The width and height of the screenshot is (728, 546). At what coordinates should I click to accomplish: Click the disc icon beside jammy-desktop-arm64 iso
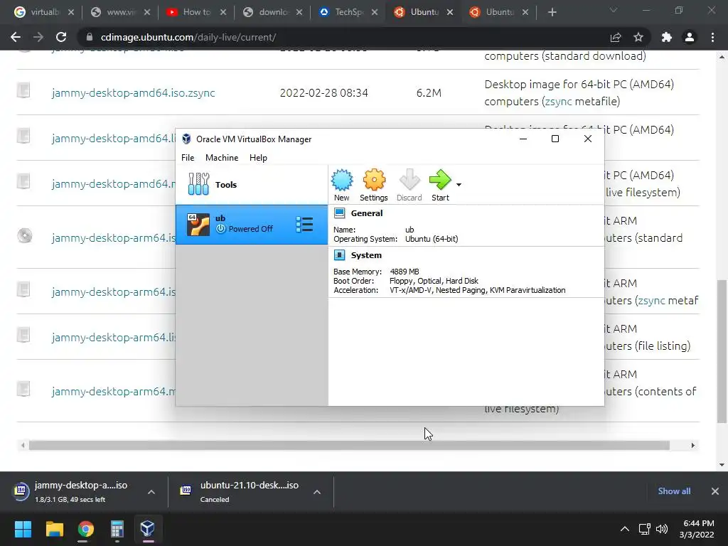point(25,236)
